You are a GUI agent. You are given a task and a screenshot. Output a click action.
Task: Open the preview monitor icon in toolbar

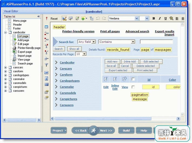coord(70,18)
